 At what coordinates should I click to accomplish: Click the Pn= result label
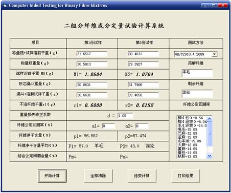click(x=124, y=157)
